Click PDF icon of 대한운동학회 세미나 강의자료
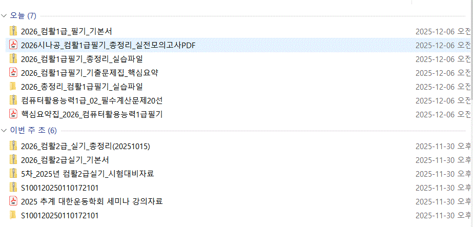Viewport: 473px width, 227px height. pos(13,201)
